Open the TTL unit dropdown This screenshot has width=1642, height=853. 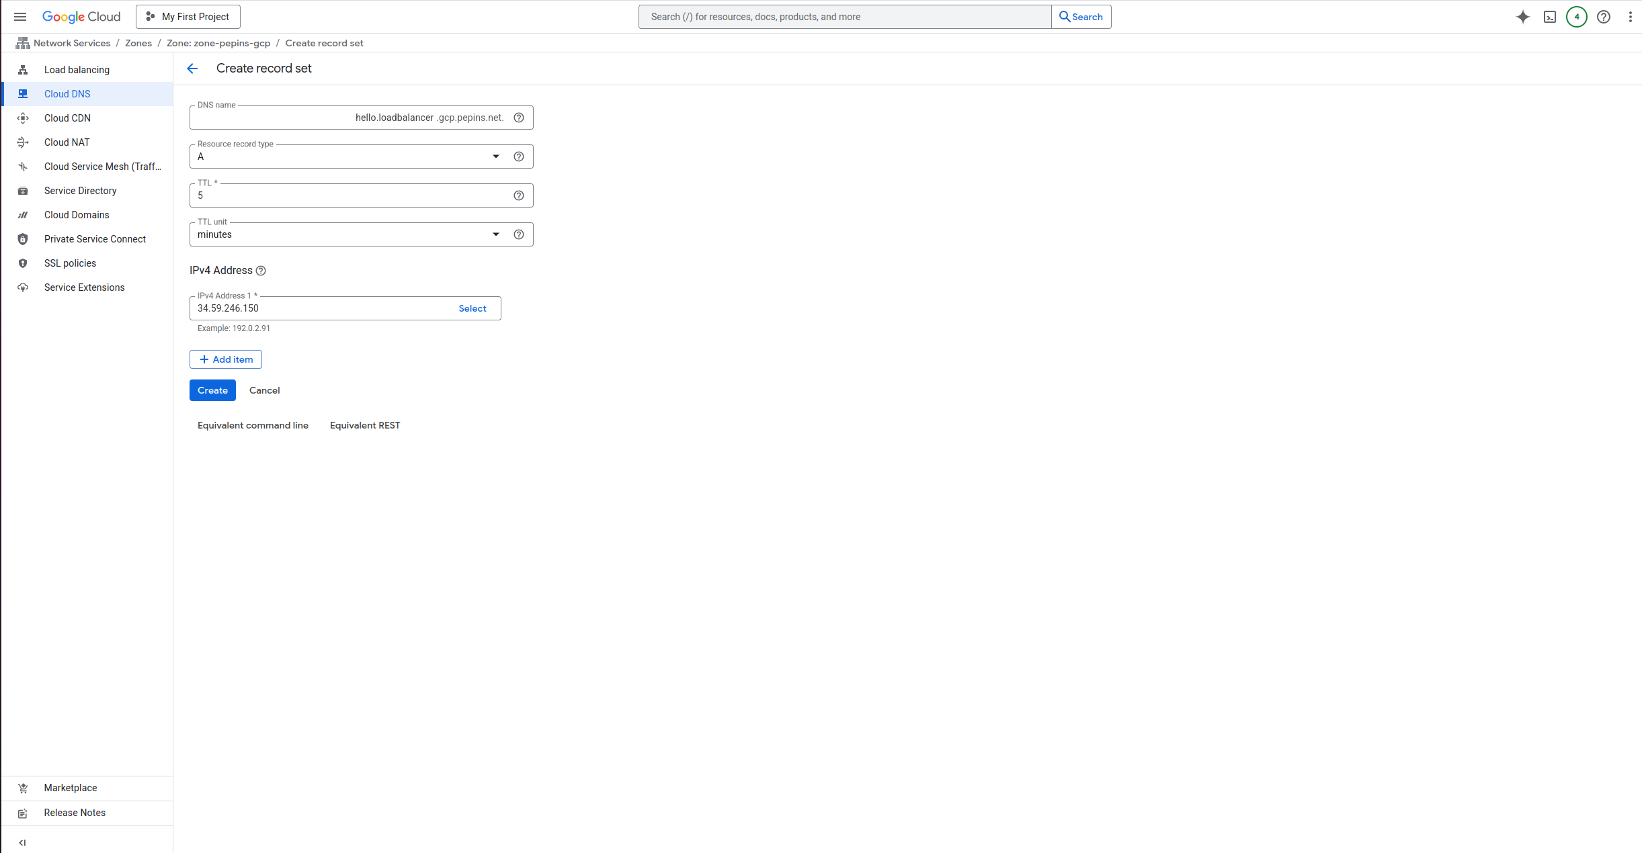pos(495,234)
